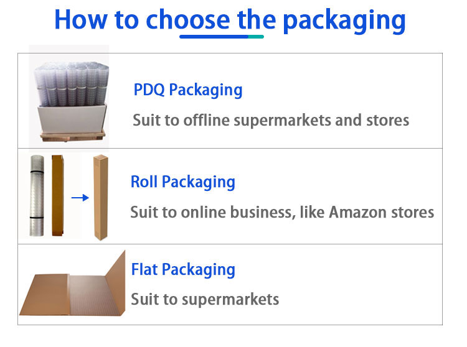Click the closed tall cardboard box image
This screenshot has width=467, height=347.
[x=101, y=197]
